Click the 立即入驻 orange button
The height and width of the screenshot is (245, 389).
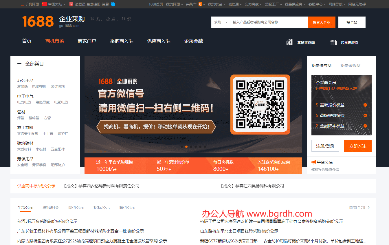[x=357, y=146]
